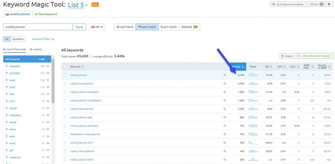Toggle eye icon for printable group
This screenshot has width=335, height=164.
[x=48, y=73]
